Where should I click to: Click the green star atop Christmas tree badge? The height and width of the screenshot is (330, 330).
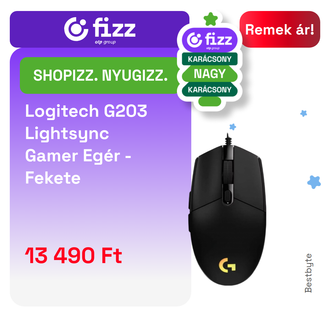coord(211,19)
